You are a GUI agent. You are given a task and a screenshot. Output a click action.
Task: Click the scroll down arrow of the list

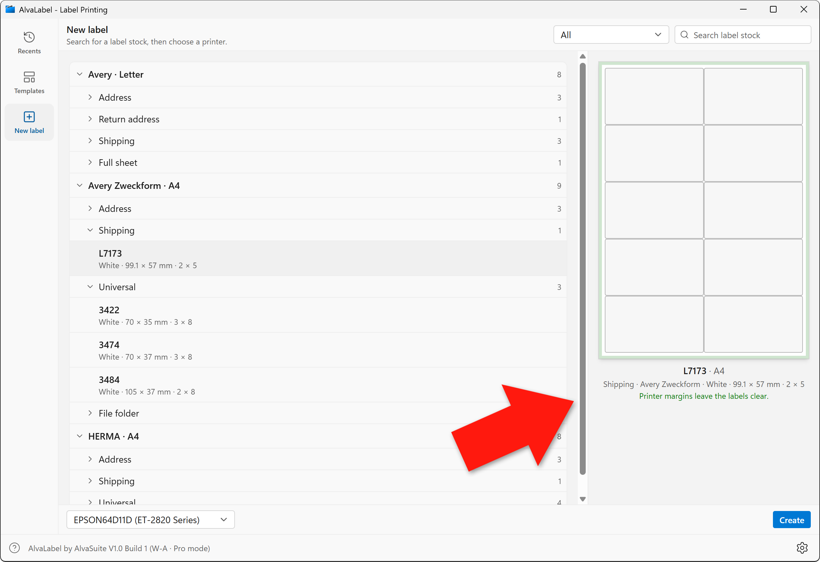point(582,499)
